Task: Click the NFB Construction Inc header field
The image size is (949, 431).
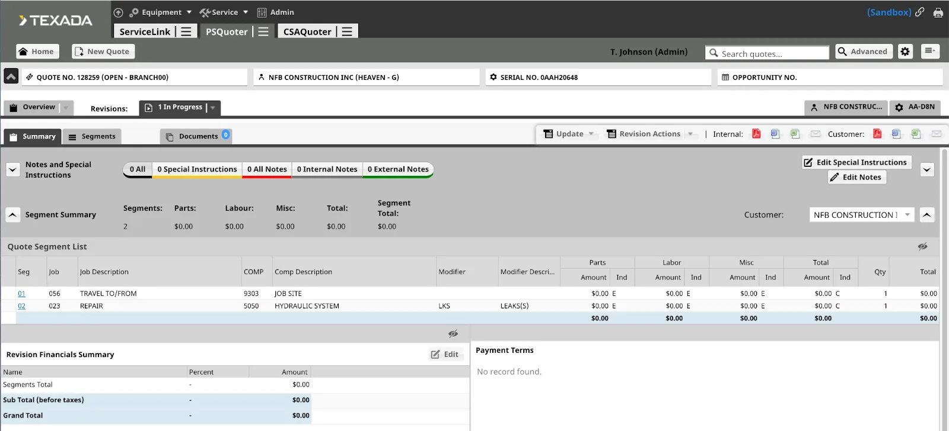Action: pos(367,78)
